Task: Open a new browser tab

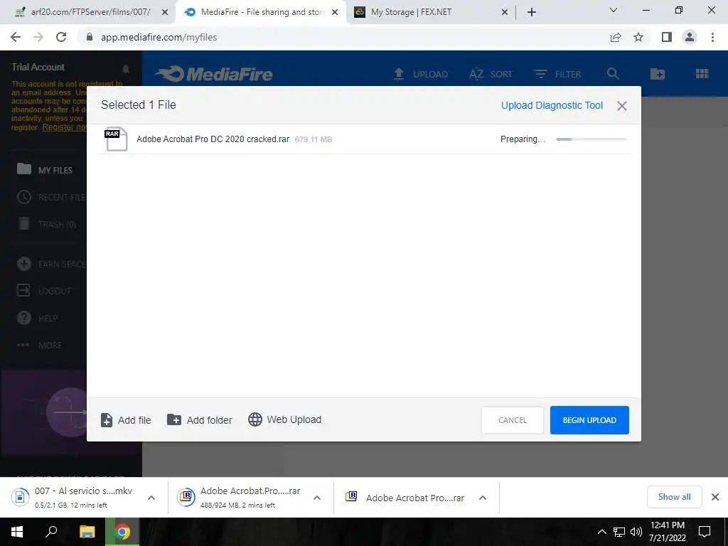Action: coord(532,13)
